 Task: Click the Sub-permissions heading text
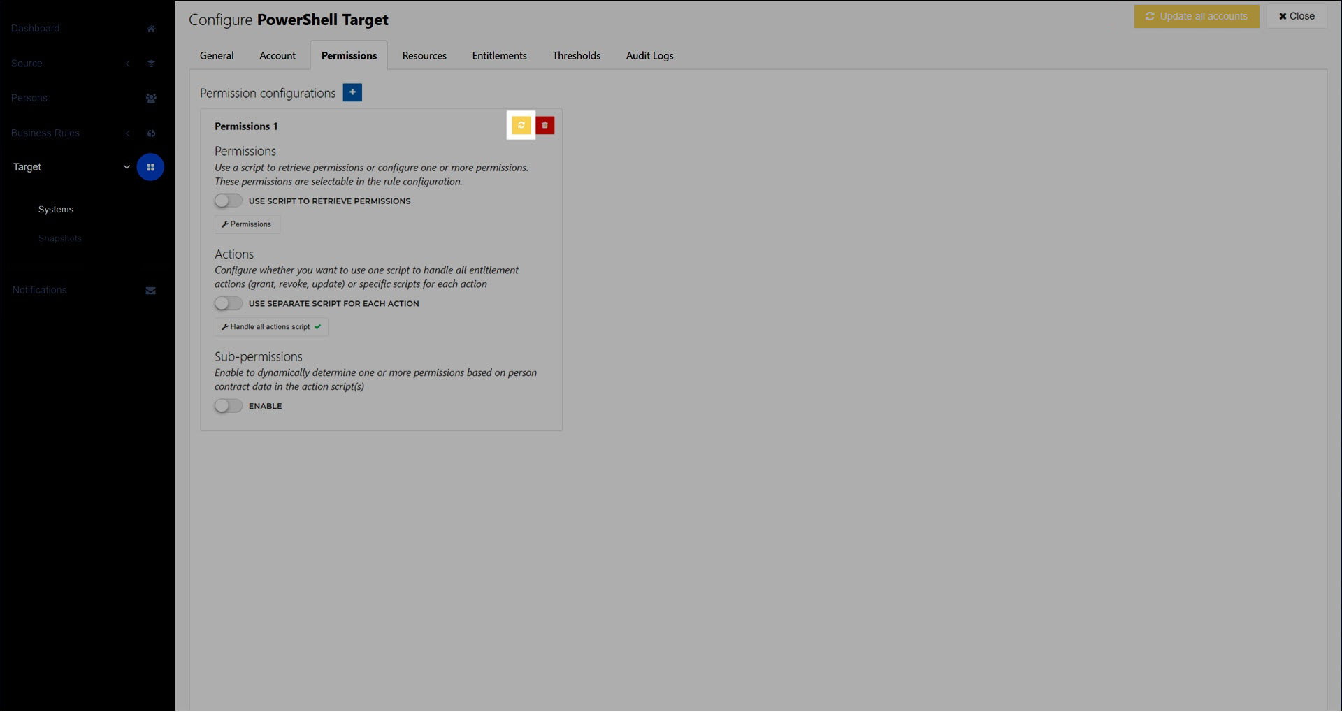click(259, 356)
